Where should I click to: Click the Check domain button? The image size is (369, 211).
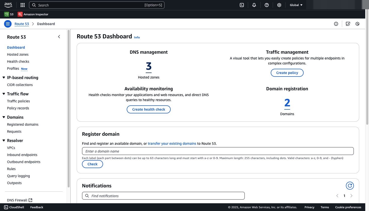tap(92, 164)
